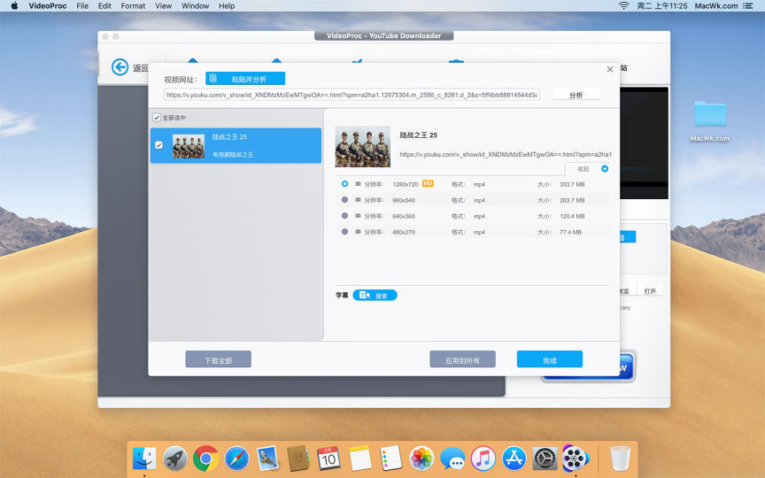Select the 960x540 resolution radio button
The height and width of the screenshot is (478, 765).
[344, 200]
